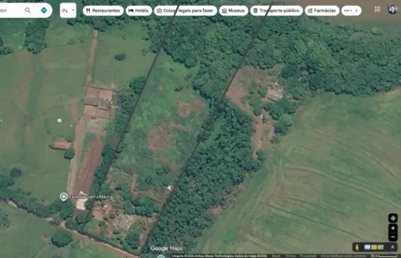The height and width of the screenshot is (258, 401).
Task: Select the Transporte público chip
Action: coord(277,10)
